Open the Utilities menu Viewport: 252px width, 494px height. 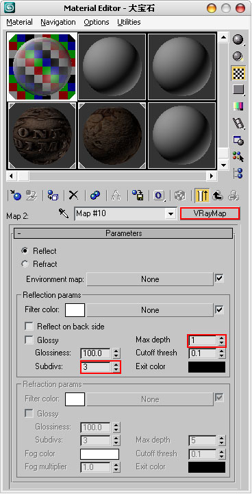[x=129, y=23]
